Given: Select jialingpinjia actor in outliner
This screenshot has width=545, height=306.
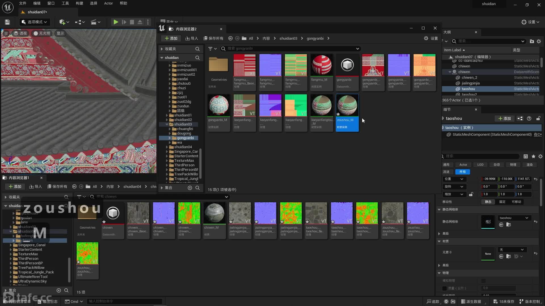Looking at the screenshot, I should point(471,83).
